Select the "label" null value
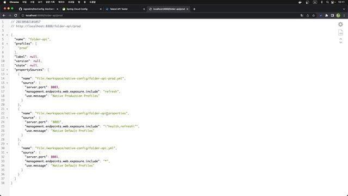 coord(33,57)
